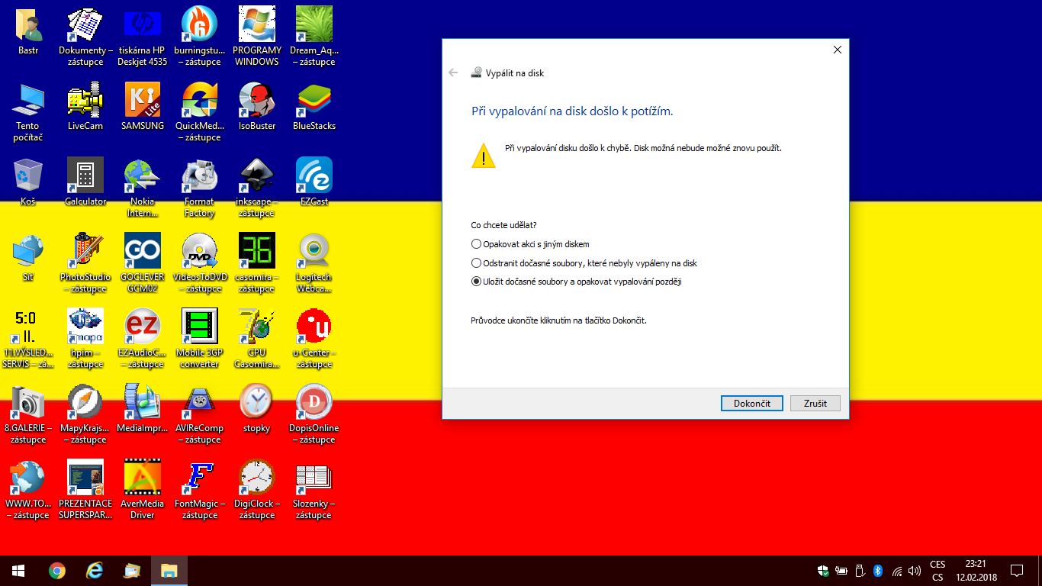Open the Windows Start menu
1042x586 pixels.
point(18,571)
